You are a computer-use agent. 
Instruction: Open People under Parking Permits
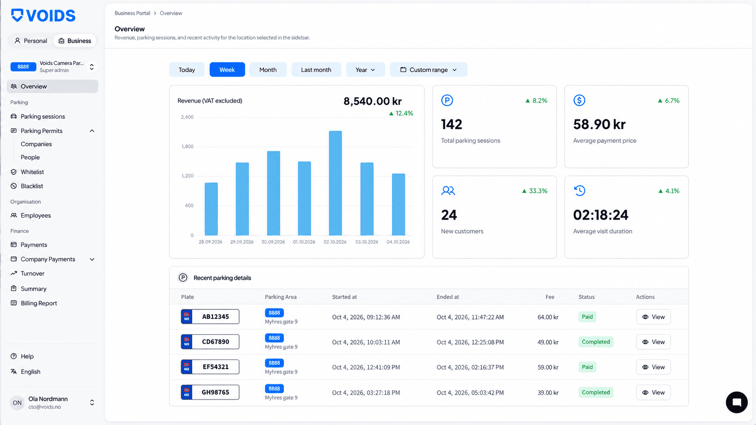click(x=30, y=157)
